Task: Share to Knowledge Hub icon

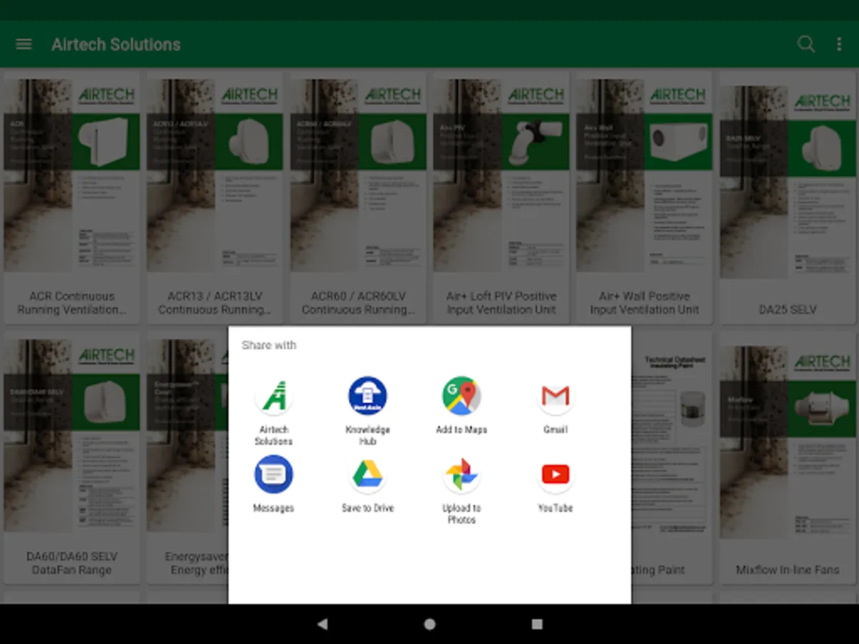Action: (367, 396)
